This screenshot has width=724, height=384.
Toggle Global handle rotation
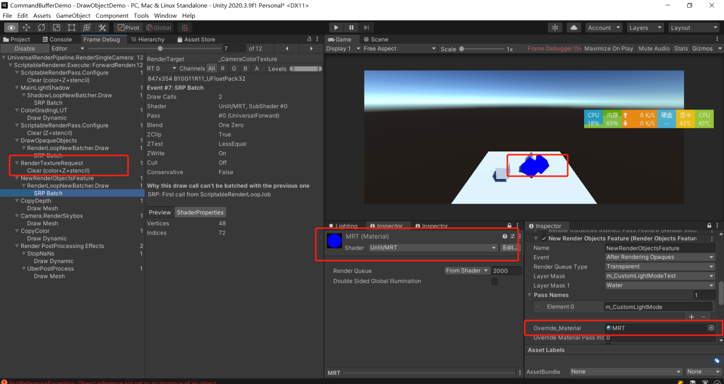point(159,27)
